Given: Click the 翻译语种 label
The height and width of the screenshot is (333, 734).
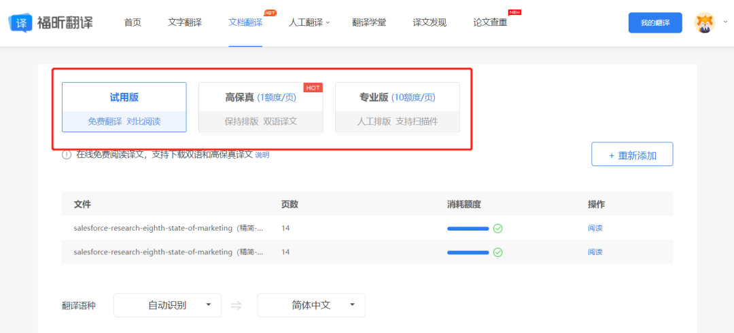Looking at the screenshot, I should [79, 306].
